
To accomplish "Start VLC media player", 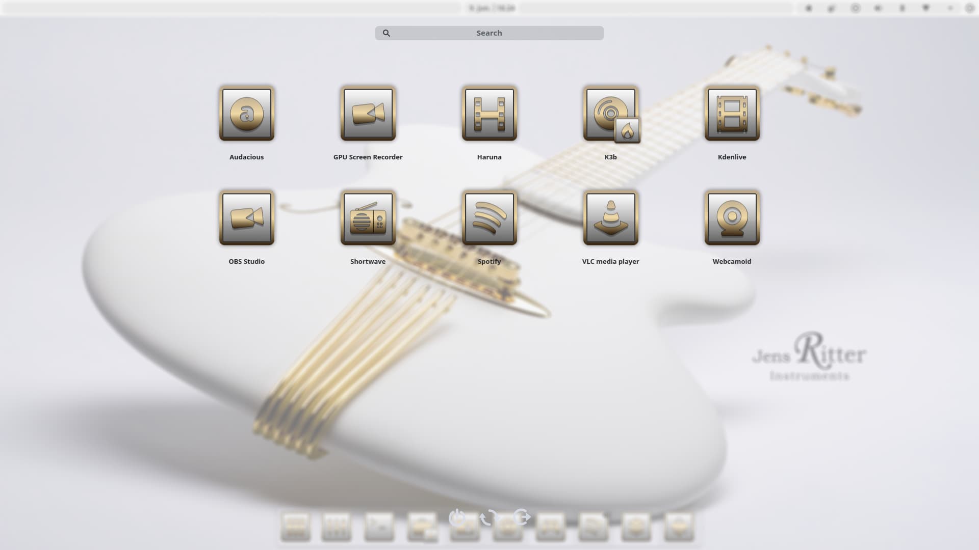I will click(611, 218).
